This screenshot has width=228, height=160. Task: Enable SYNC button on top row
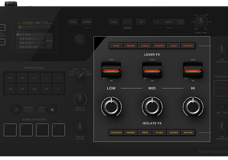114,22
